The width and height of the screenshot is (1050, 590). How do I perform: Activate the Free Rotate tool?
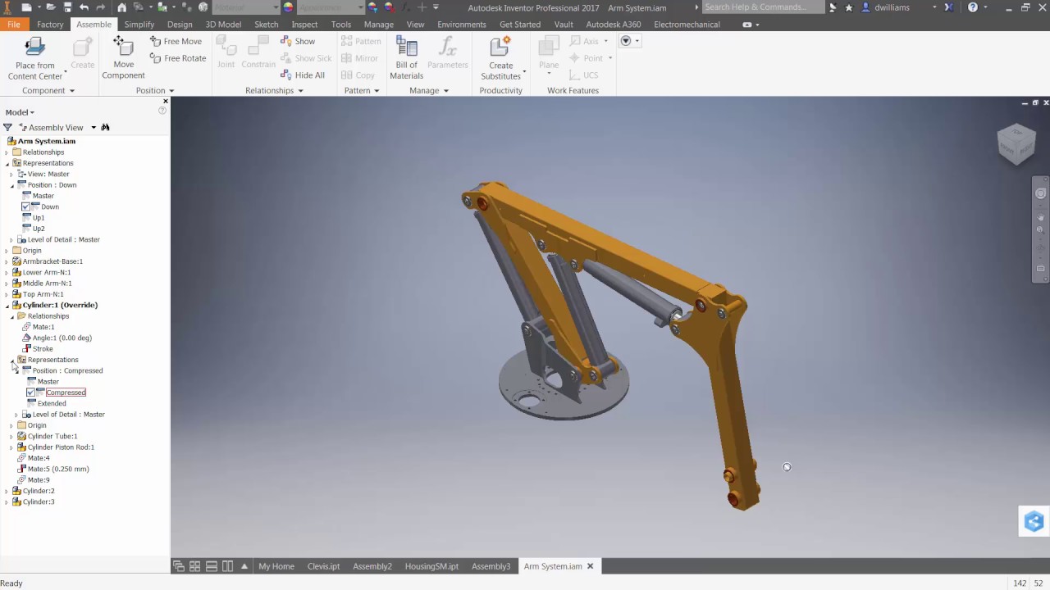click(x=178, y=58)
